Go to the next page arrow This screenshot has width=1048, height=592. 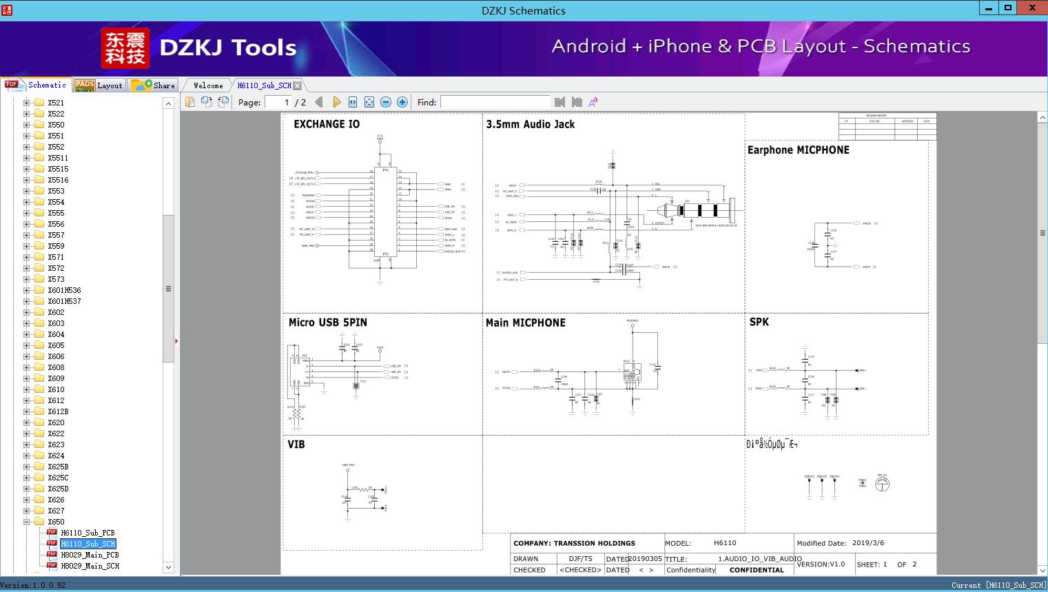tap(336, 102)
